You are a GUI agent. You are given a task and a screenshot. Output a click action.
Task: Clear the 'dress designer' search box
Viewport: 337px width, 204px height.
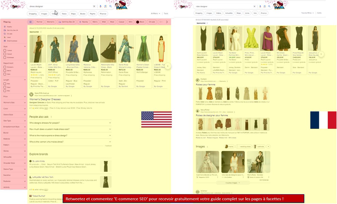(94, 6)
